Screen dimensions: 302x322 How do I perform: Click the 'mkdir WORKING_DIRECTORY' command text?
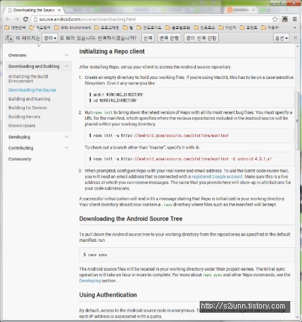116,94
